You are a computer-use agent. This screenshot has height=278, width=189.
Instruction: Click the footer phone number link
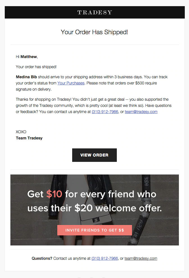(x=104, y=258)
